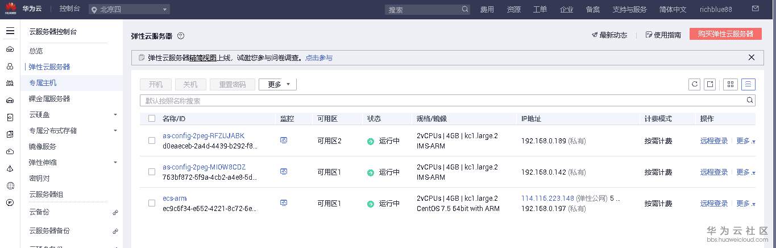Screen dimensions: 776x248
Task: Click the seventh left rail cloud icon
Action: pyautogui.click(x=10, y=152)
